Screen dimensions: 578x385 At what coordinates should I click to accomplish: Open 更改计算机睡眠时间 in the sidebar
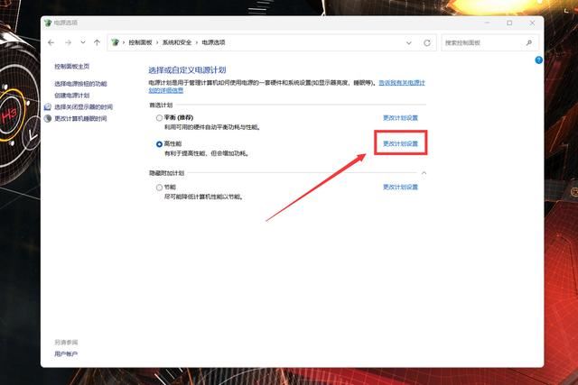[80, 118]
